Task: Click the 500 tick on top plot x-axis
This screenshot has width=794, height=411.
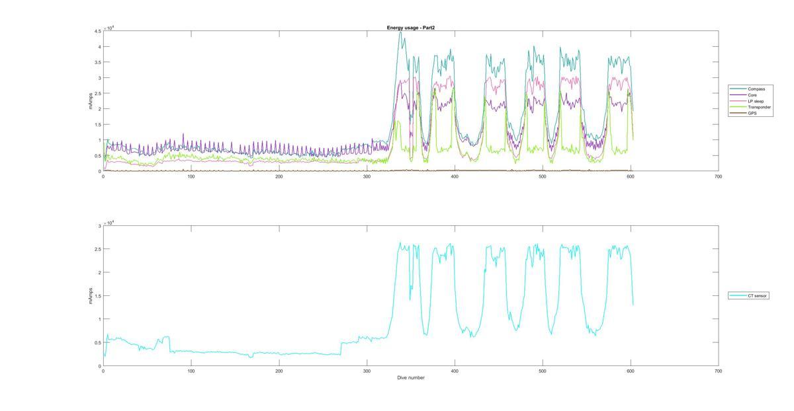Action: [x=543, y=176]
